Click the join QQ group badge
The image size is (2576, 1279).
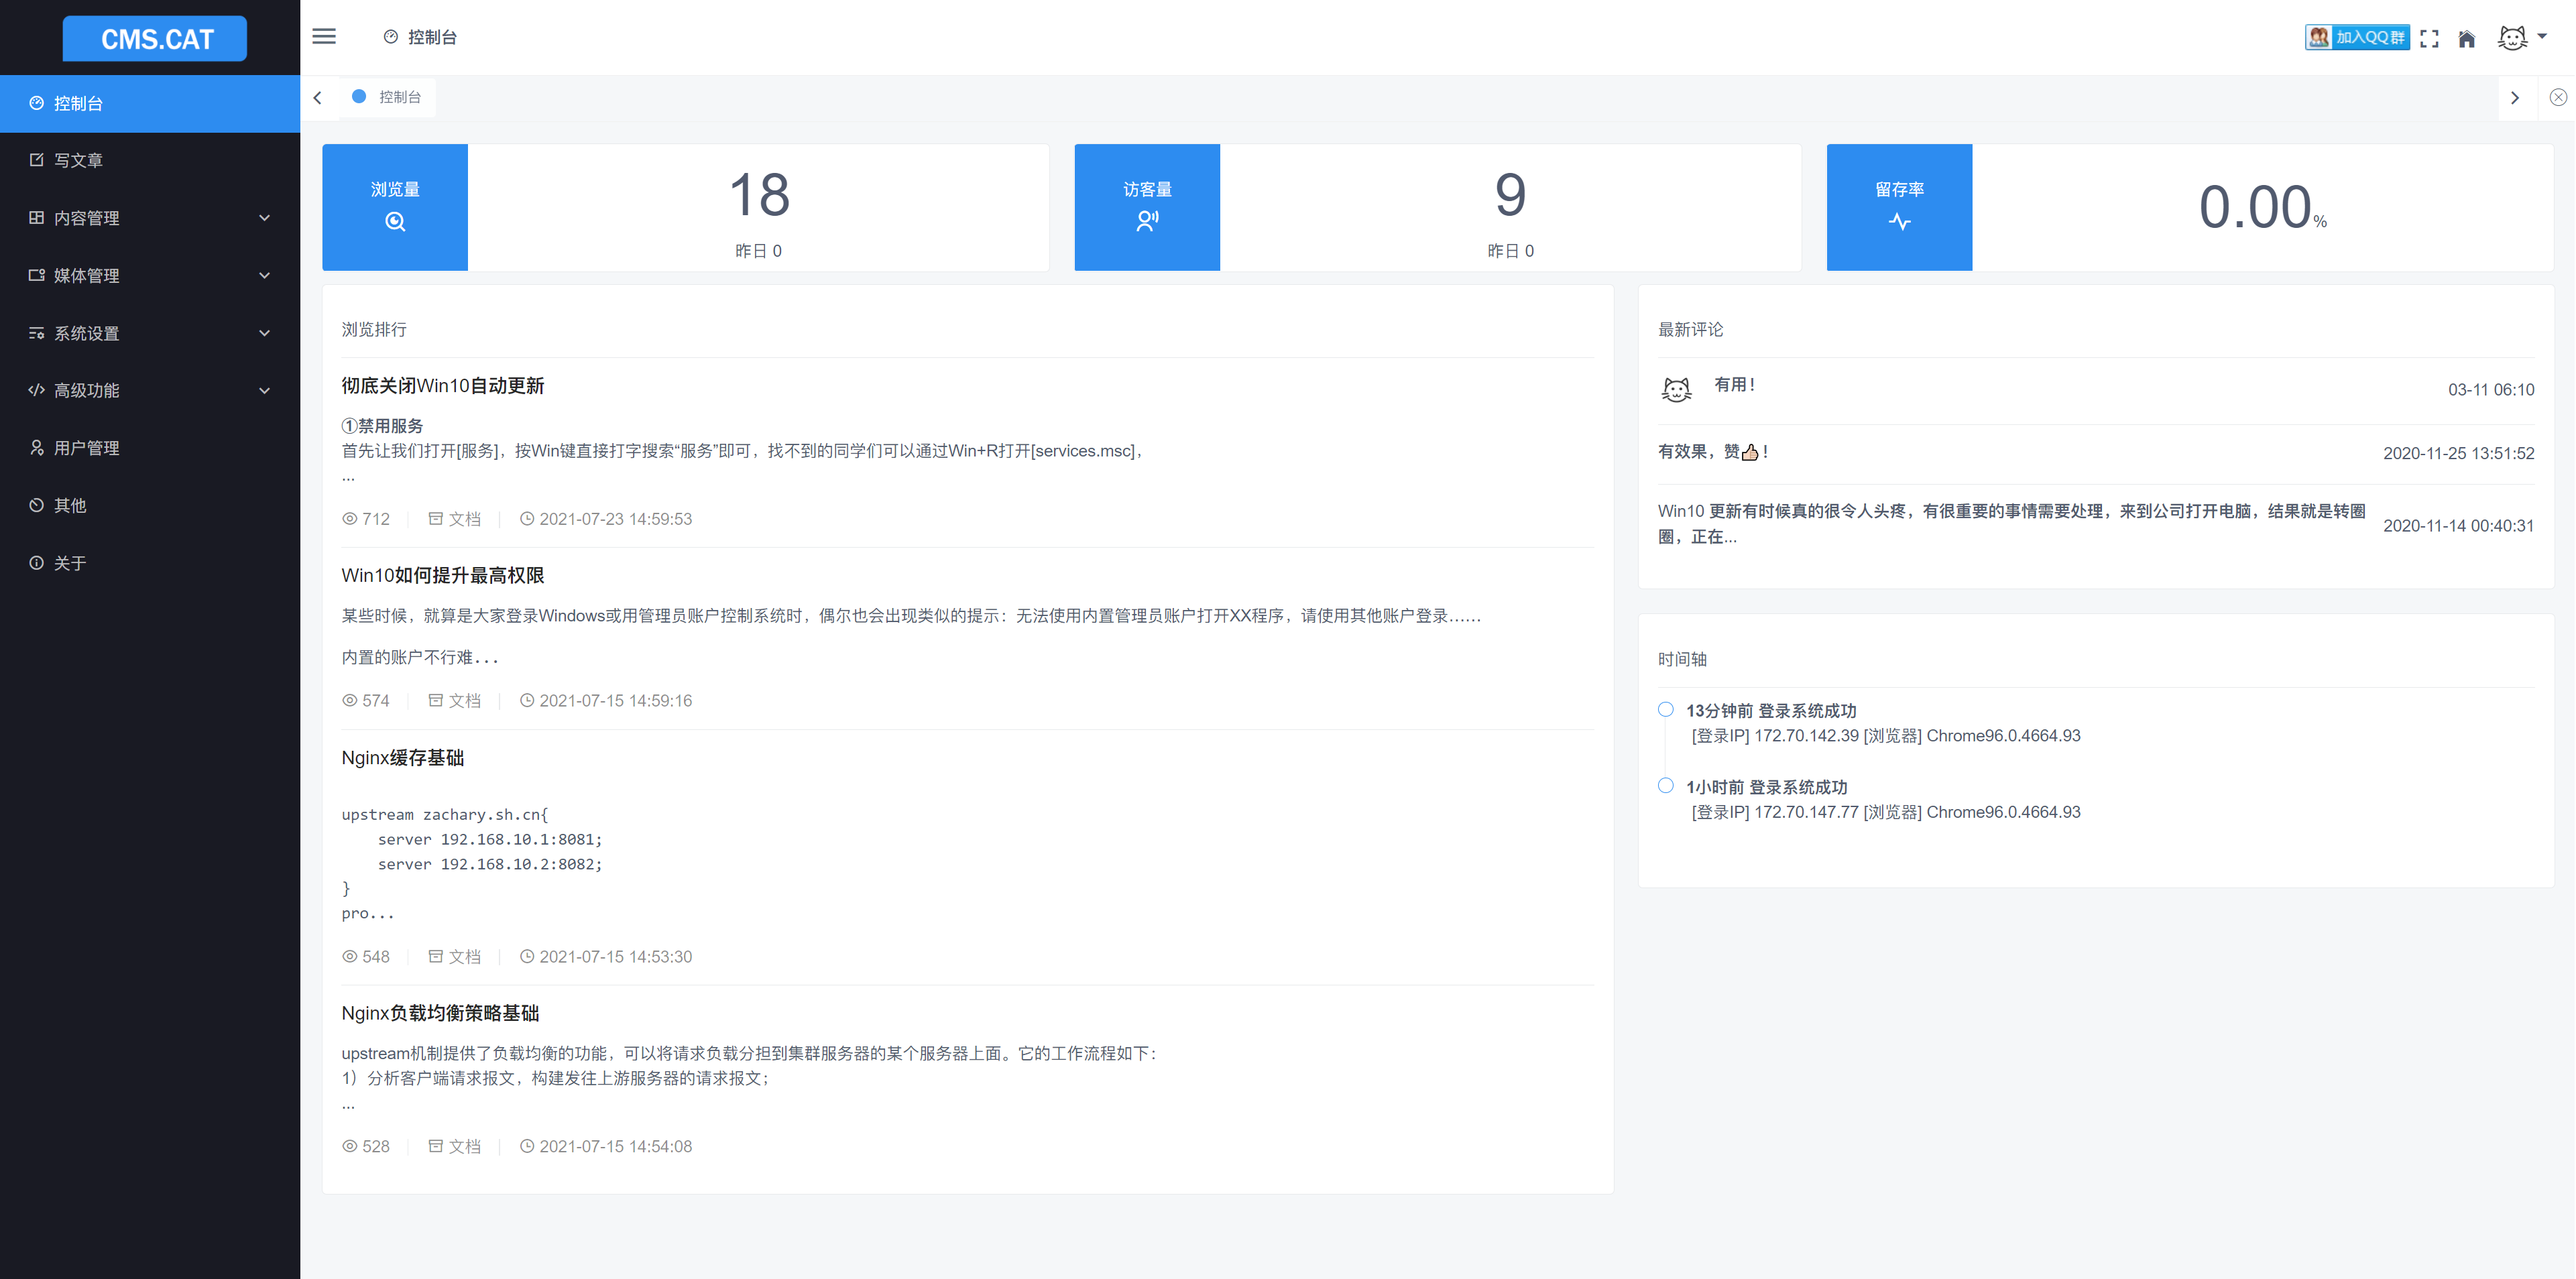coord(2357,37)
